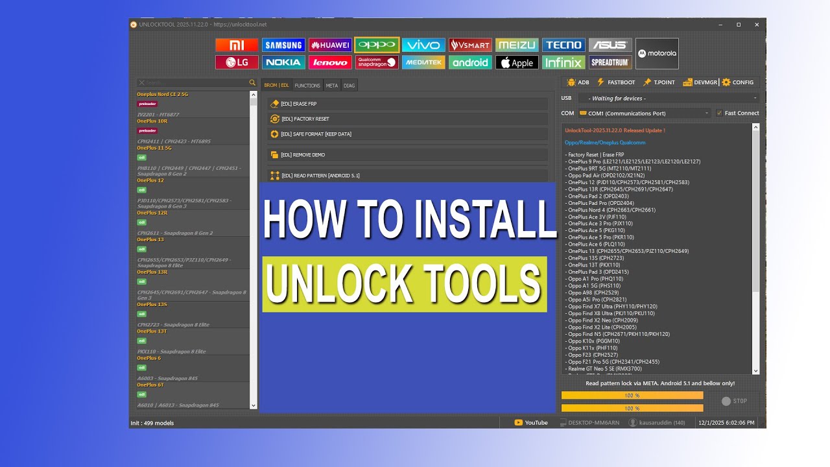Select the ASUS brand icon
This screenshot has width=830, height=467.
tap(610, 45)
